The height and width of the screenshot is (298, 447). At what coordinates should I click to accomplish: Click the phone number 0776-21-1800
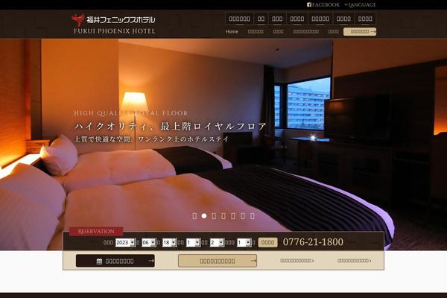click(313, 242)
